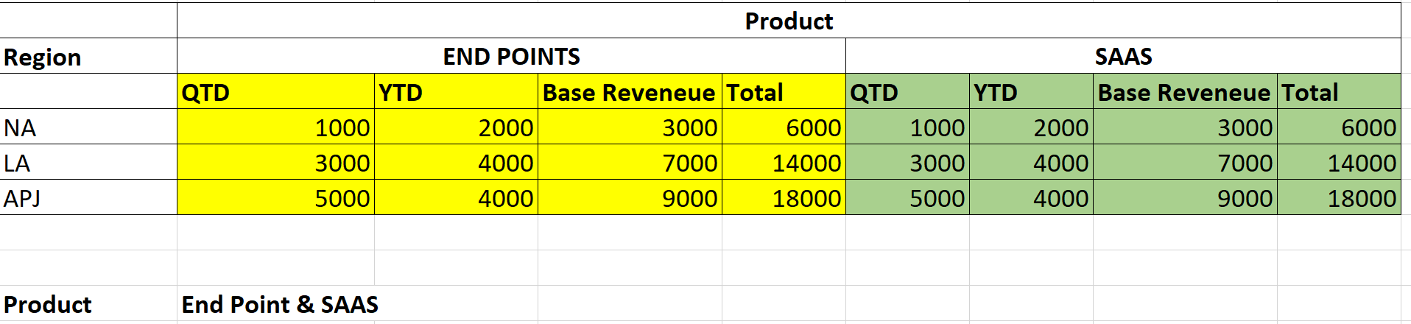
Task: Select APJ End Points Base Revenue 9000
Action: pos(630,197)
